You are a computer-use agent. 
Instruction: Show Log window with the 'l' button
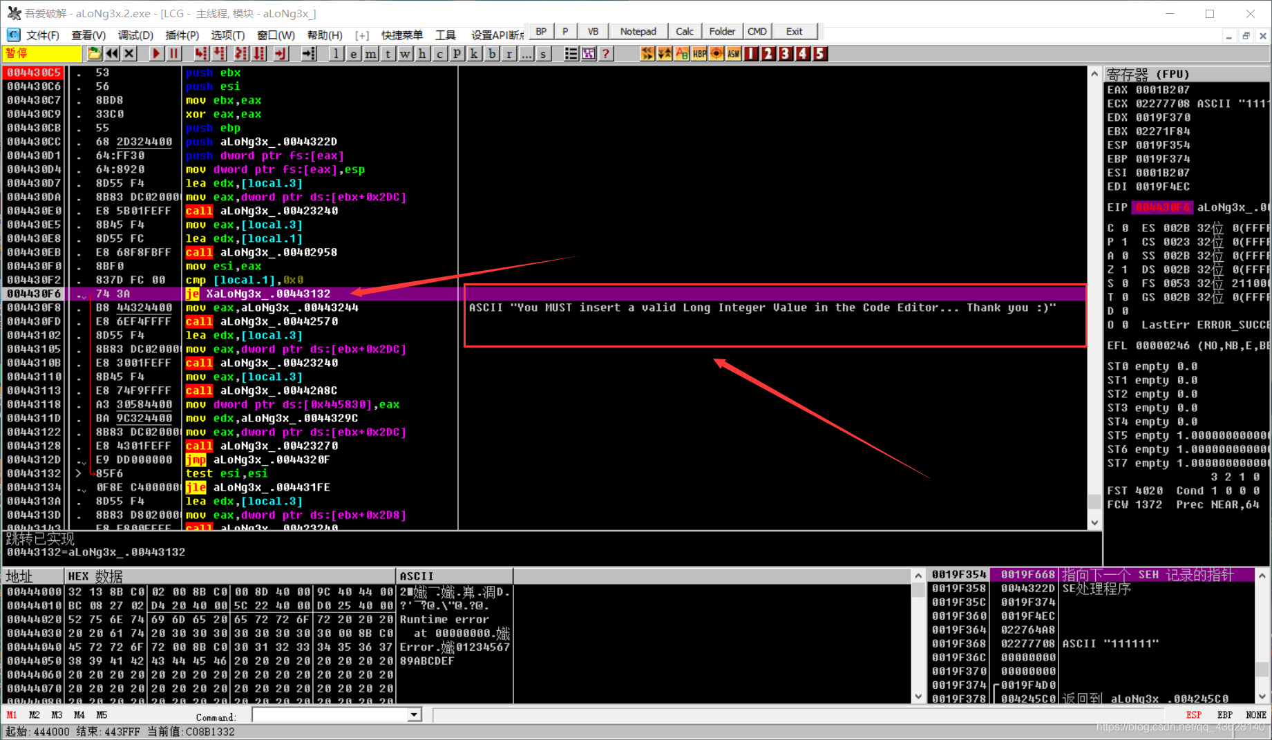coord(336,53)
